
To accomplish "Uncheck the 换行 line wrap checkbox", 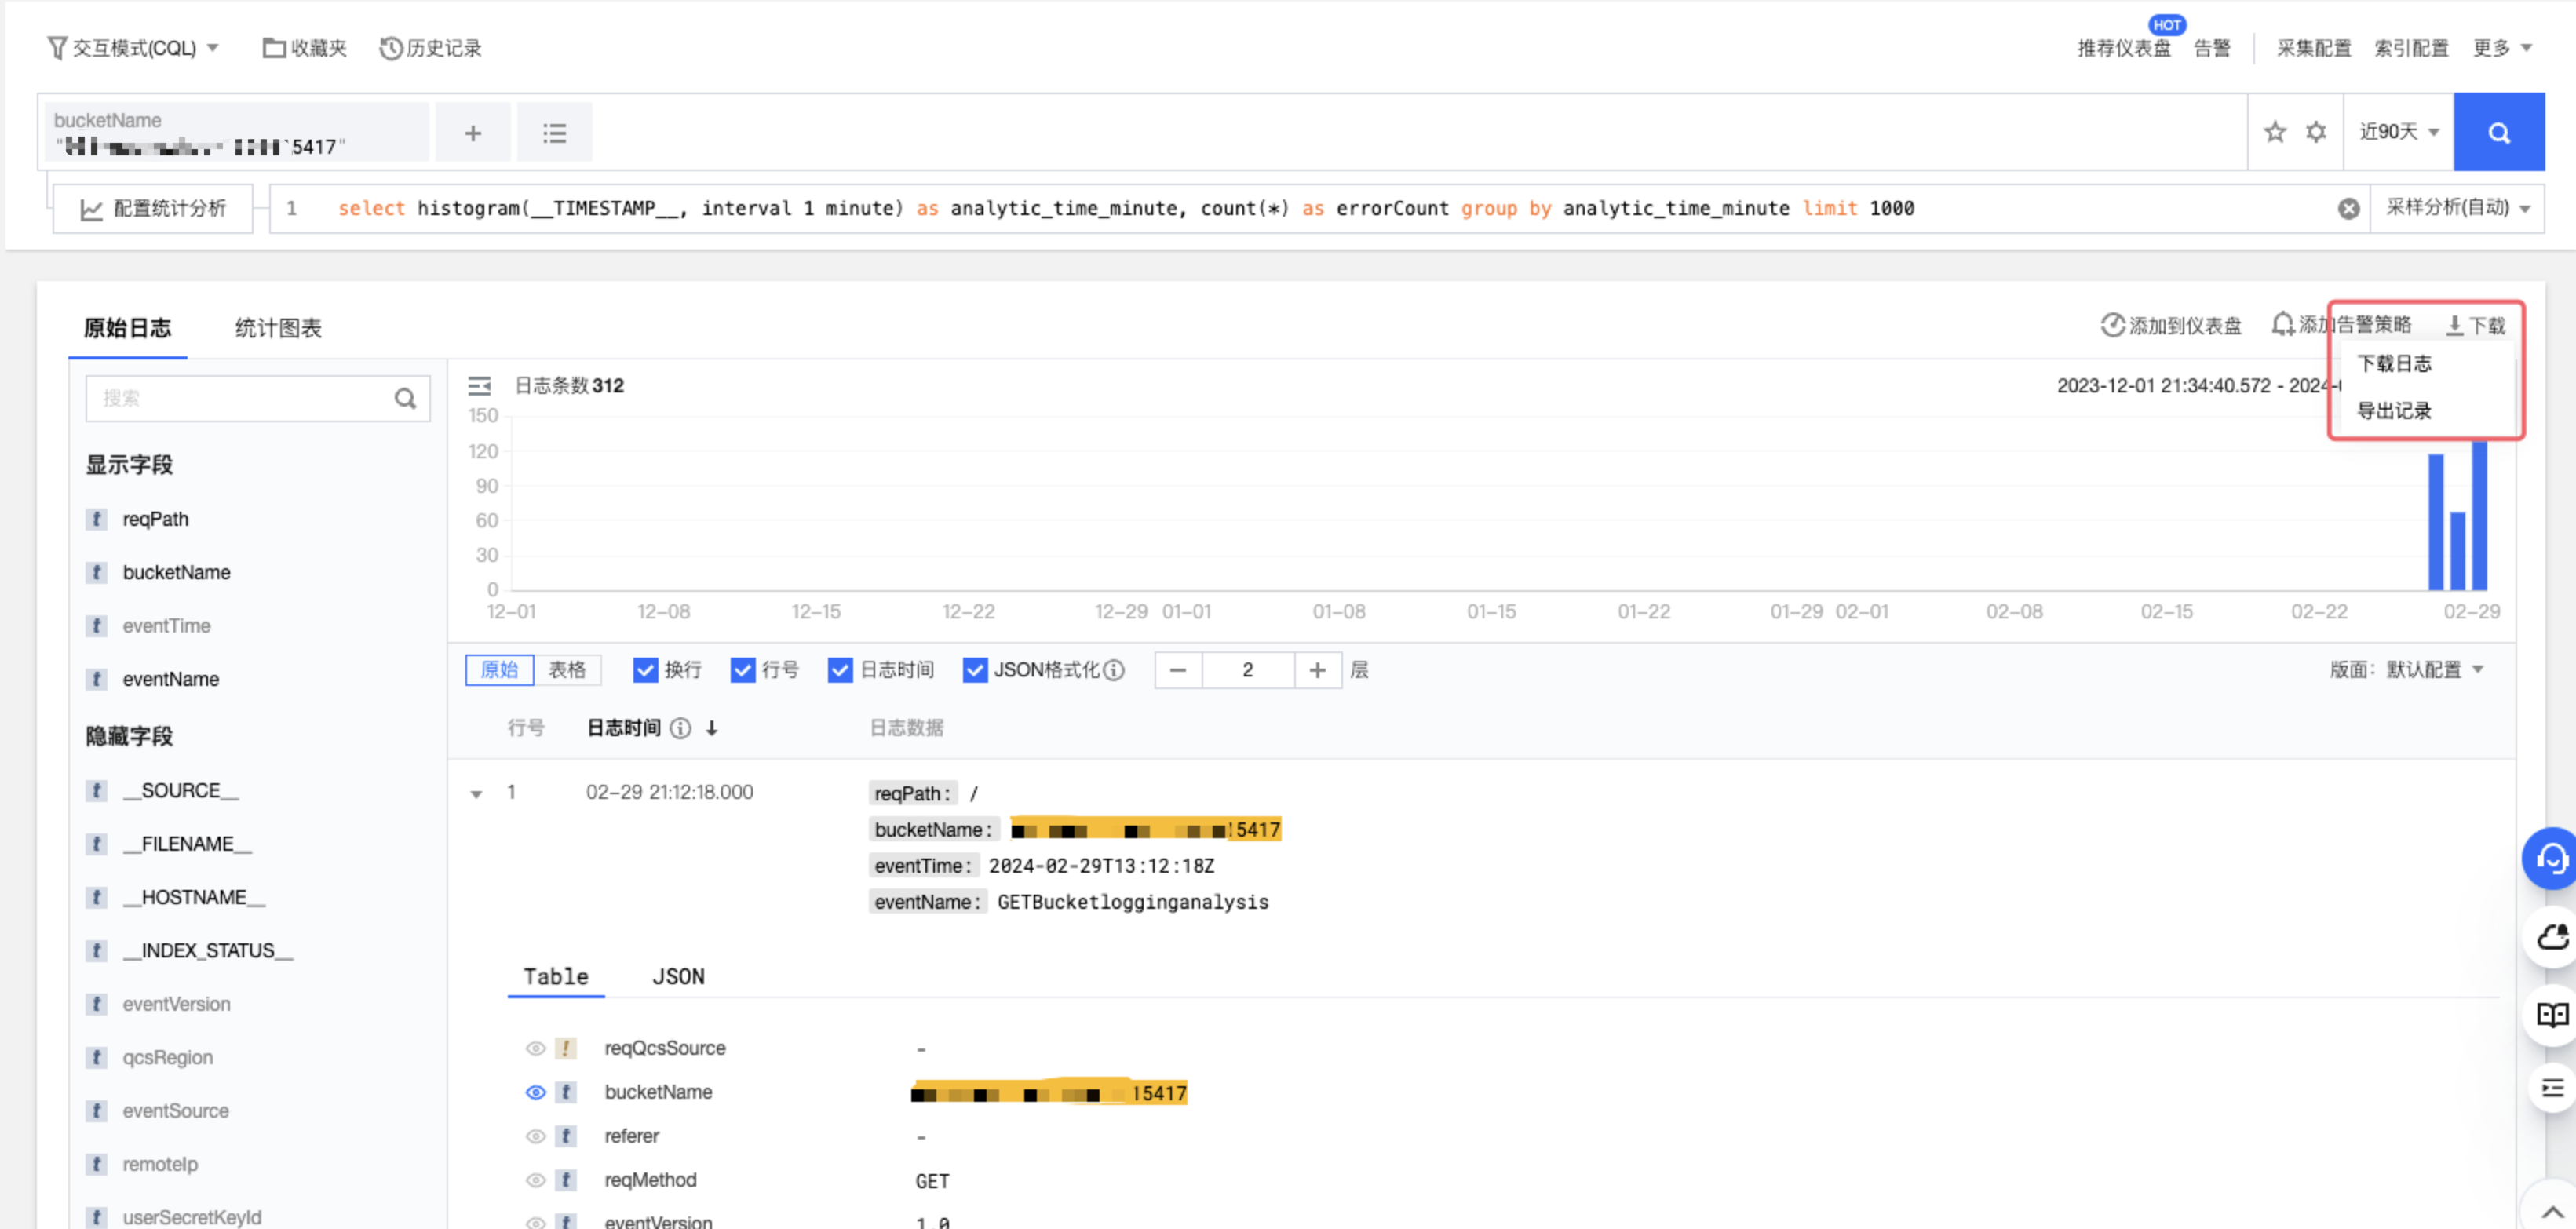I will point(645,670).
